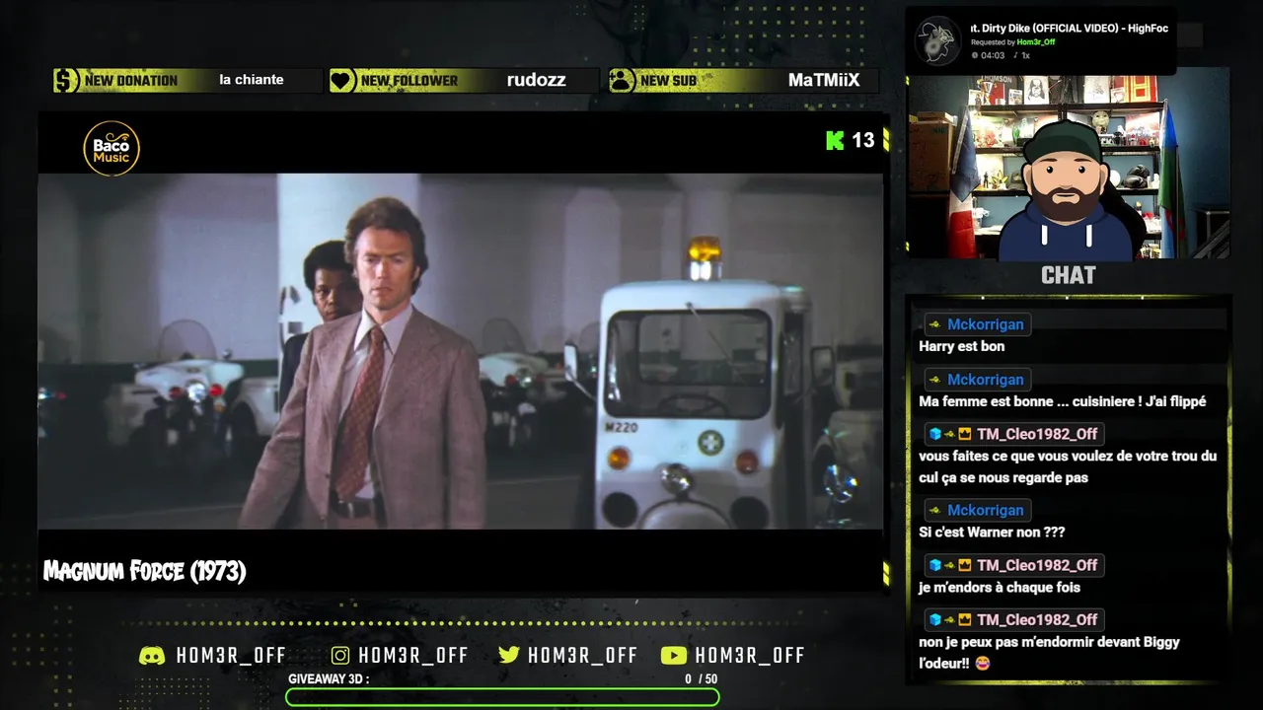The height and width of the screenshot is (710, 1263).
Task: Click the streamer avatar webcam panel
Action: click(x=1069, y=164)
